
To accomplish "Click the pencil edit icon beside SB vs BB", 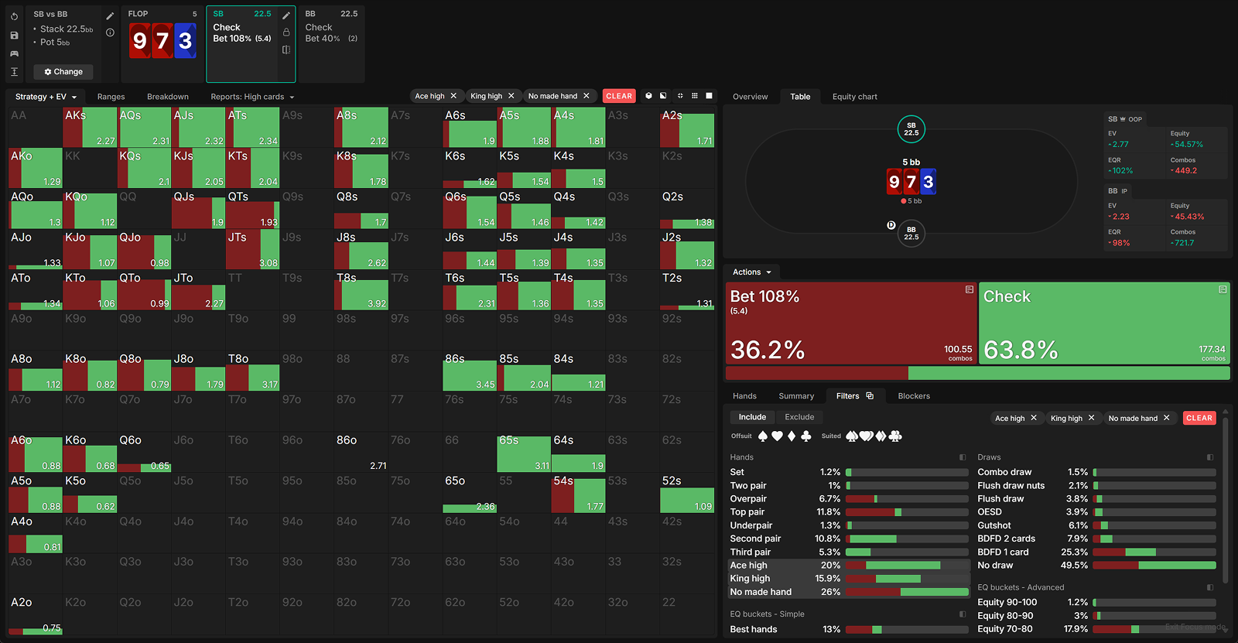I will click(110, 15).
